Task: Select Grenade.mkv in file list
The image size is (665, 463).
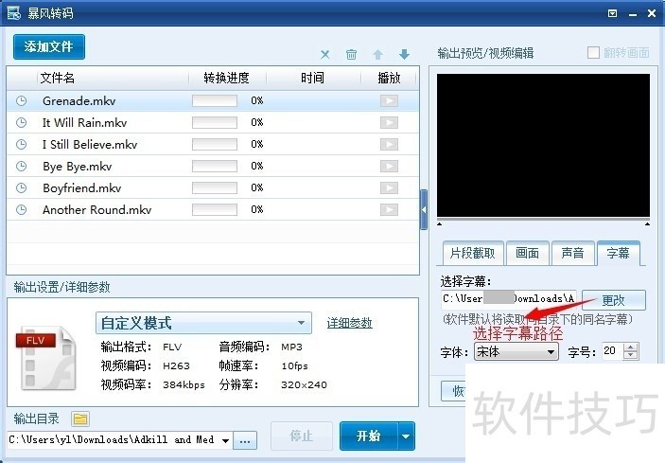Action: 213,101
